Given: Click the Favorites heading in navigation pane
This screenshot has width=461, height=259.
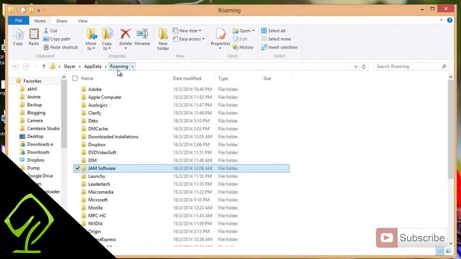Looking at the screenshot, I should pos(32,81).
